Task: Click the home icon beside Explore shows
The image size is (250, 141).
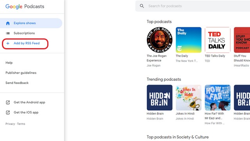Action: (x=8, y=23)
